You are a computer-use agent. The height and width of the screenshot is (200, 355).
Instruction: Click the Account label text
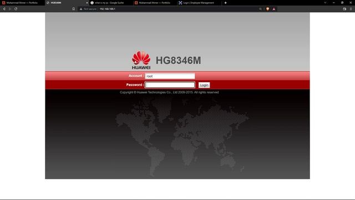(x=136, y=76)
